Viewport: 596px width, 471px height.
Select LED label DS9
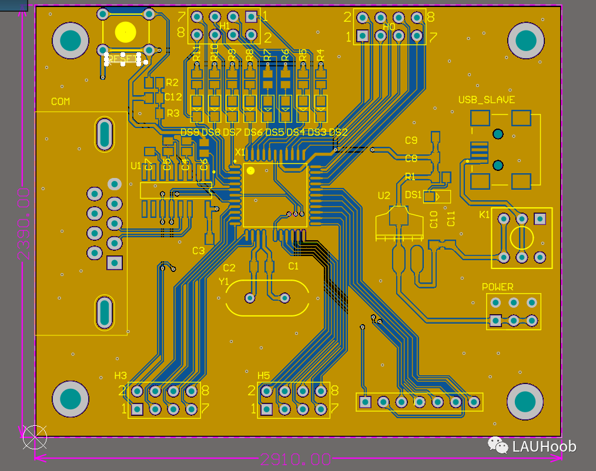(x=190, y=132)
